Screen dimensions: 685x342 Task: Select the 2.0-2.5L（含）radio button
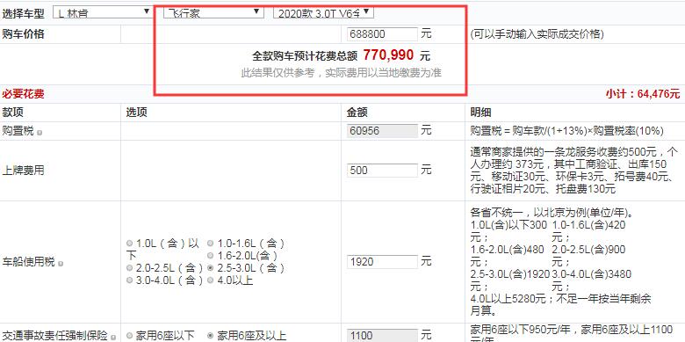[x=129, y=267]
